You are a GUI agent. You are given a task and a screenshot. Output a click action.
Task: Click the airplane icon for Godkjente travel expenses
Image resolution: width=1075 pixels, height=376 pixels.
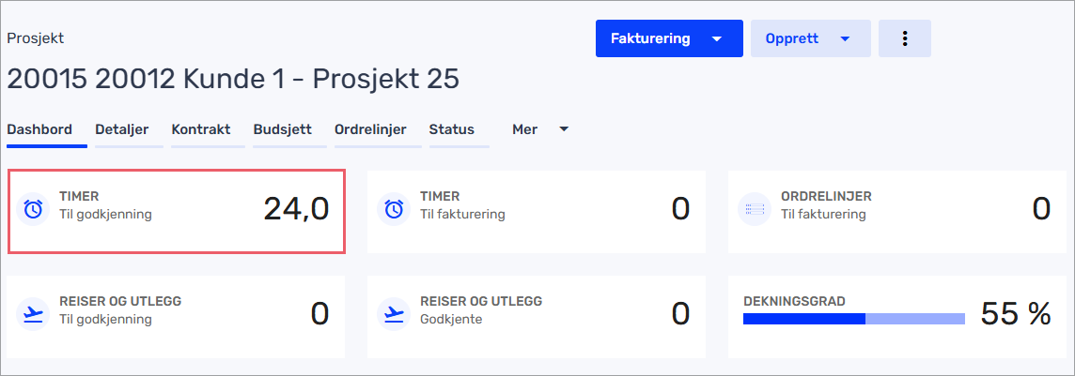coord(395,314)
